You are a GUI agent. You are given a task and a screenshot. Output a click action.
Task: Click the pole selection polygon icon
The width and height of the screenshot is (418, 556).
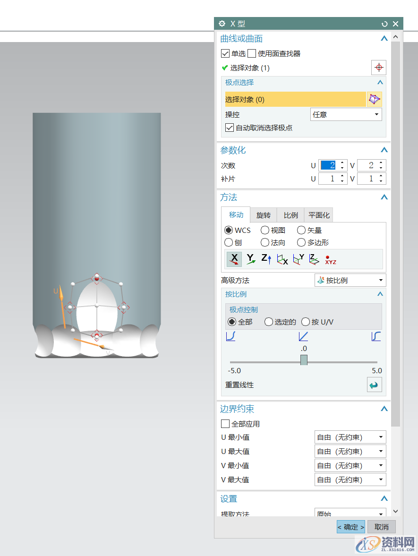[374, 99]
